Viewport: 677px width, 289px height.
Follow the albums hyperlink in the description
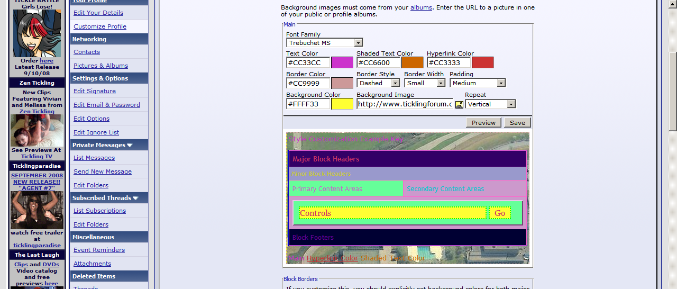(x=421, y=7)
